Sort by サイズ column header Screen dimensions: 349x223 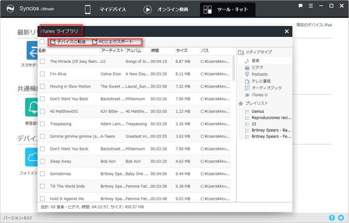[x=187, y=51]
